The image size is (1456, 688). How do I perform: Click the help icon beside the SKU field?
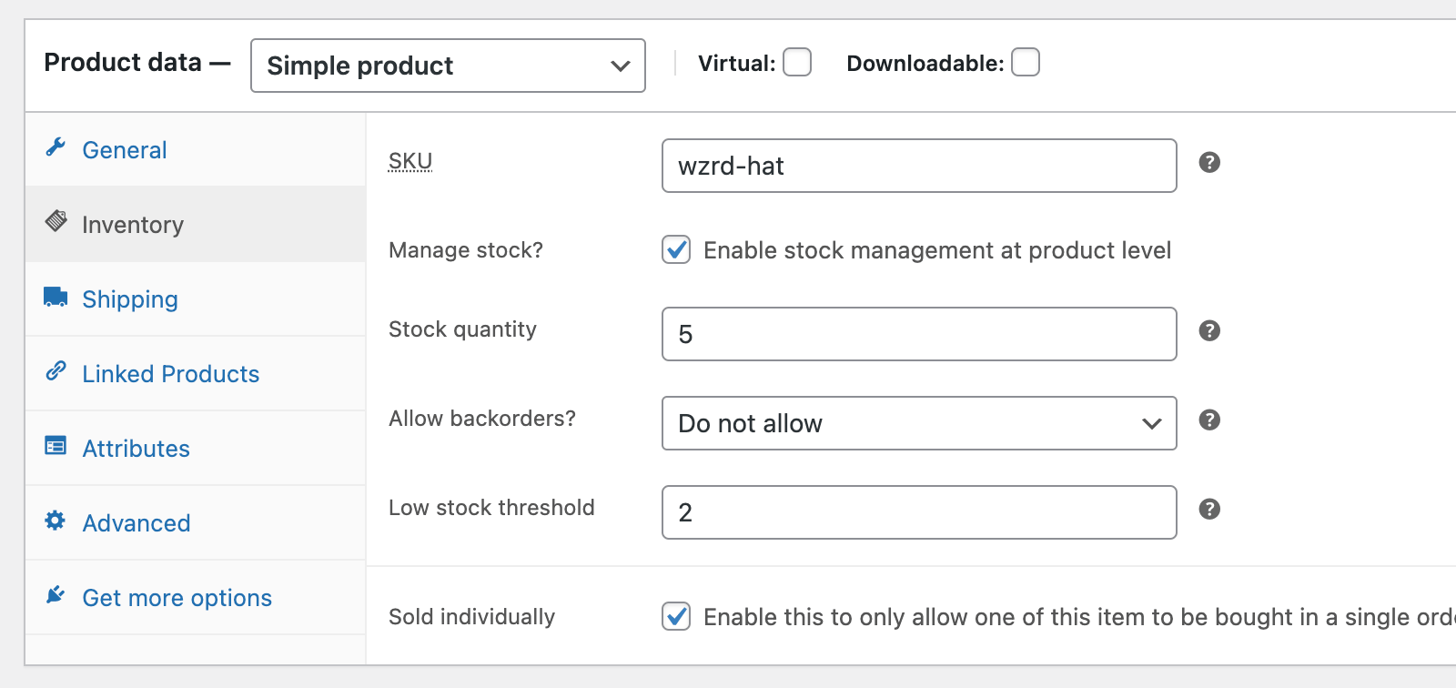[1209, 163]
